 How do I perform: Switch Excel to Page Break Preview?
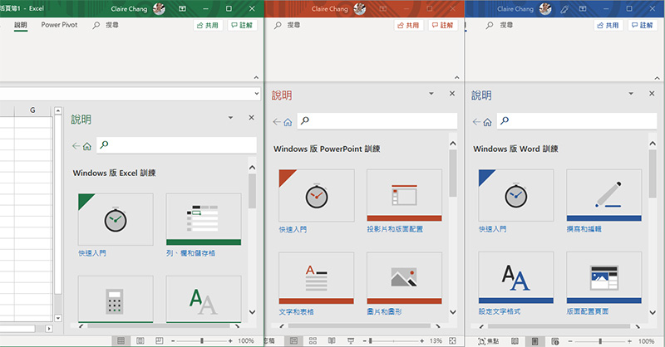[159, 340]
